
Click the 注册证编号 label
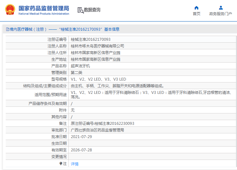pos(57,39)
